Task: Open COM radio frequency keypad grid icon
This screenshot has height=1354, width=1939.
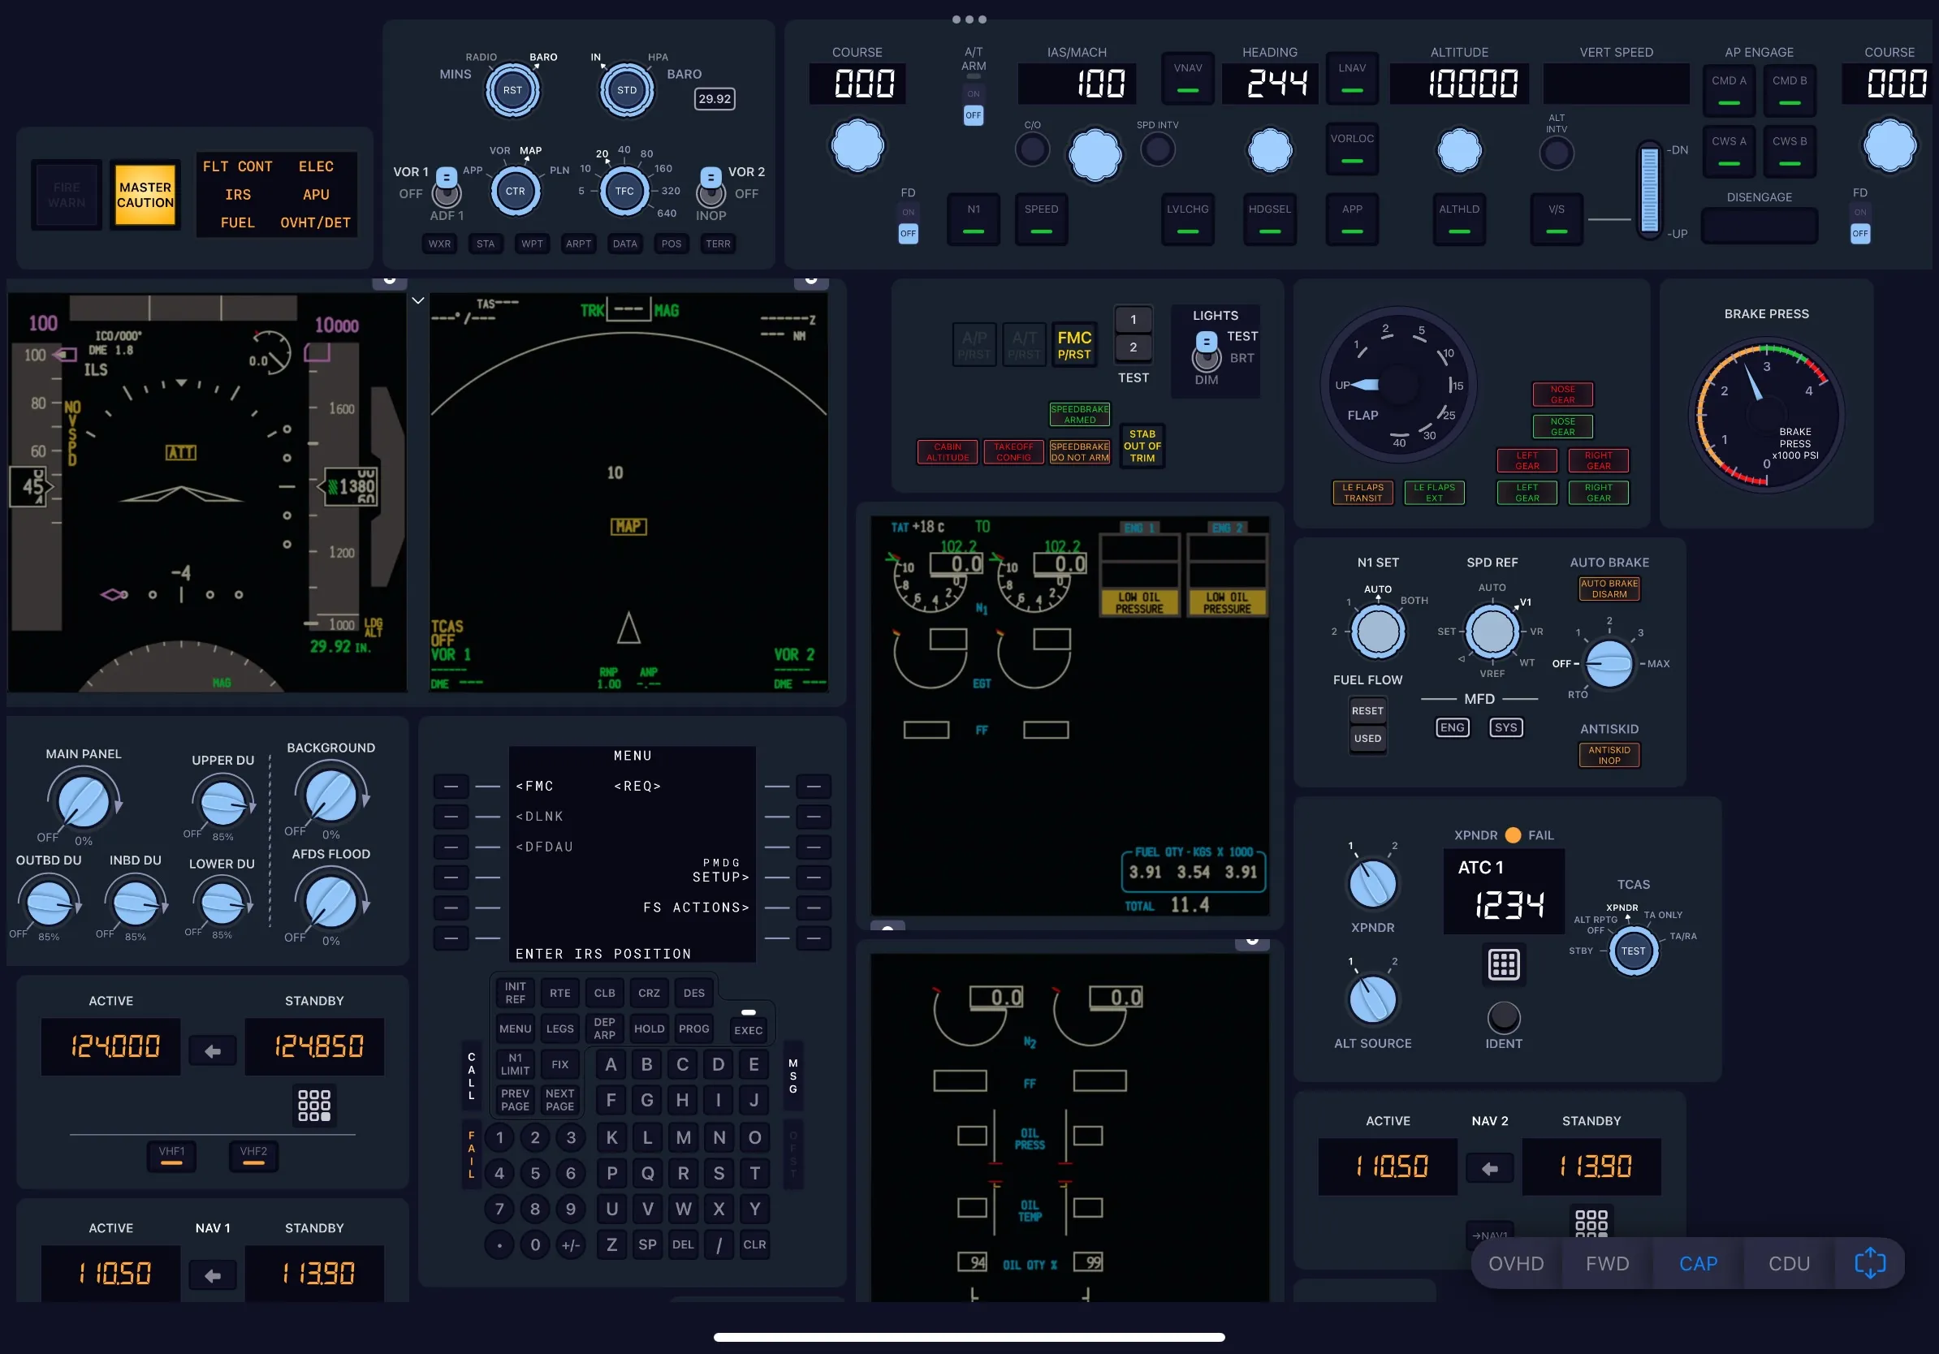Action: point(314,1105)
